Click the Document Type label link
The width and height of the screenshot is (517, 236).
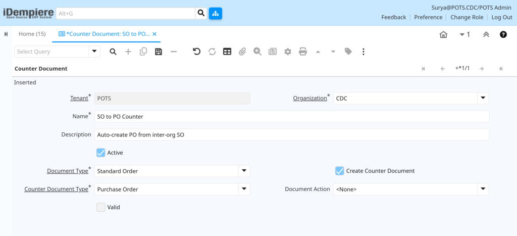[x=68, y=171]
